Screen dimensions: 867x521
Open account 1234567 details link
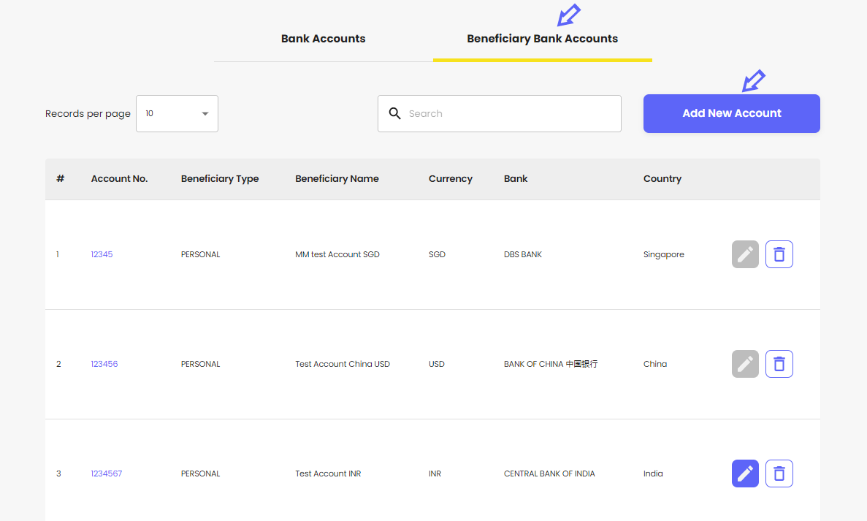(x=107, y=473)
